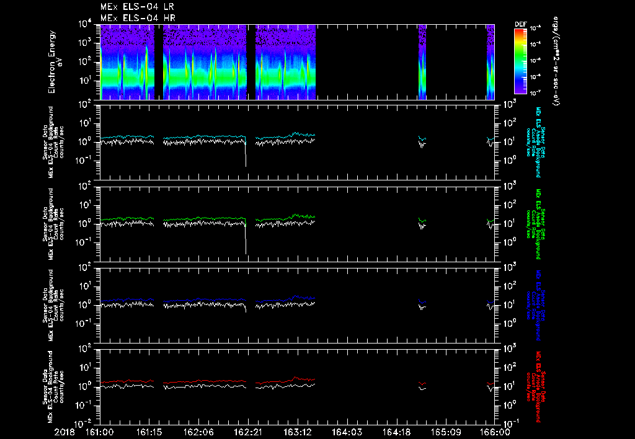Image resolution: width=635 pixels, height=439 pixels.
Task: Pick the rainbow DEF color bar
Action: 520,61
